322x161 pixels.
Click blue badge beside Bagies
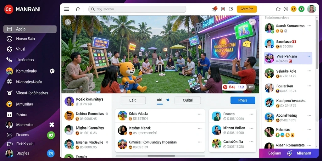pyautogui.click(x=51, y=153)
